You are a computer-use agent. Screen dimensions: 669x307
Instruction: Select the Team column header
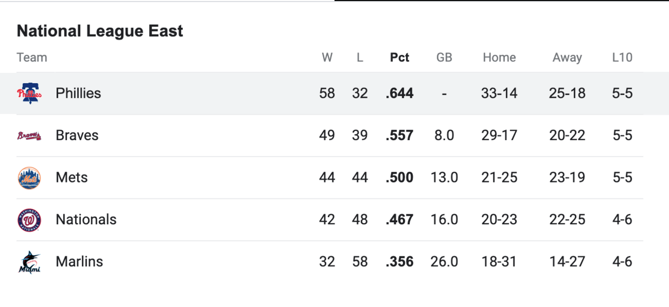point(32,57)
